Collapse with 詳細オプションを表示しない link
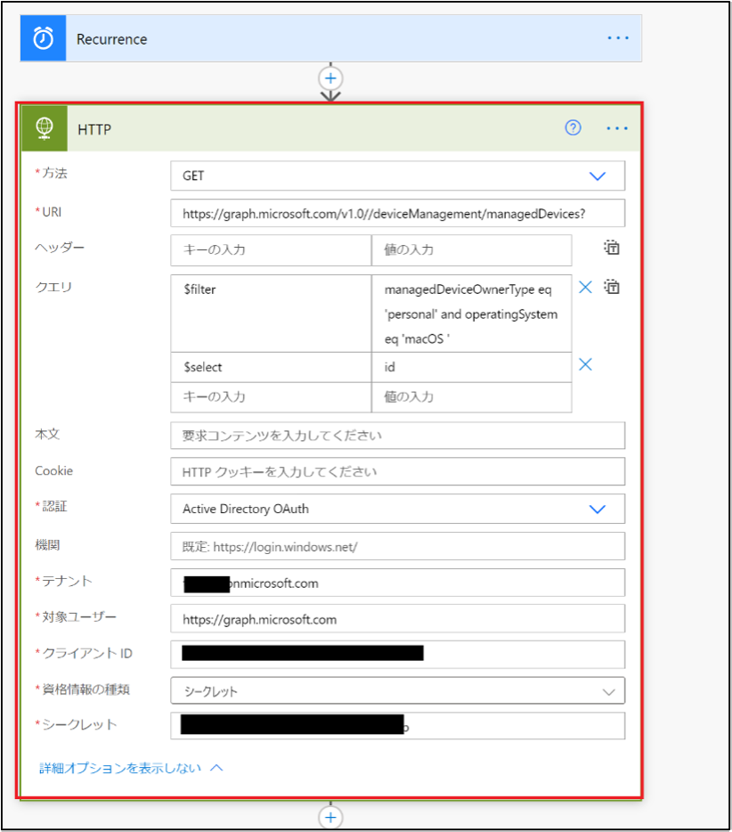Image resolution: width=732 pixels, height=832 pixels. click(131, 768)
